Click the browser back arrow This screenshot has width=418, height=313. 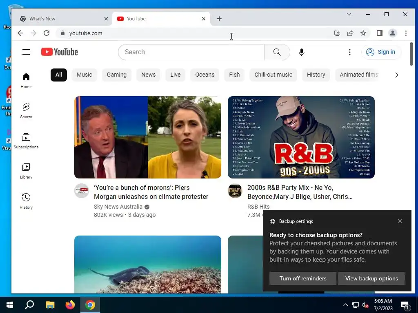[x=20, y=33]
